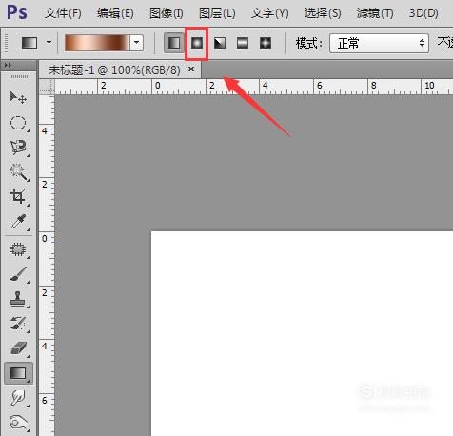
Task: Open the 模式 blend mode dropdown
Action: coord(379,43)
